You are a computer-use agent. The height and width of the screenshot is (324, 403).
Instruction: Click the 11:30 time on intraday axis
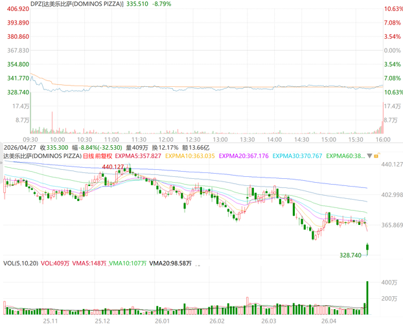point(139,139)
